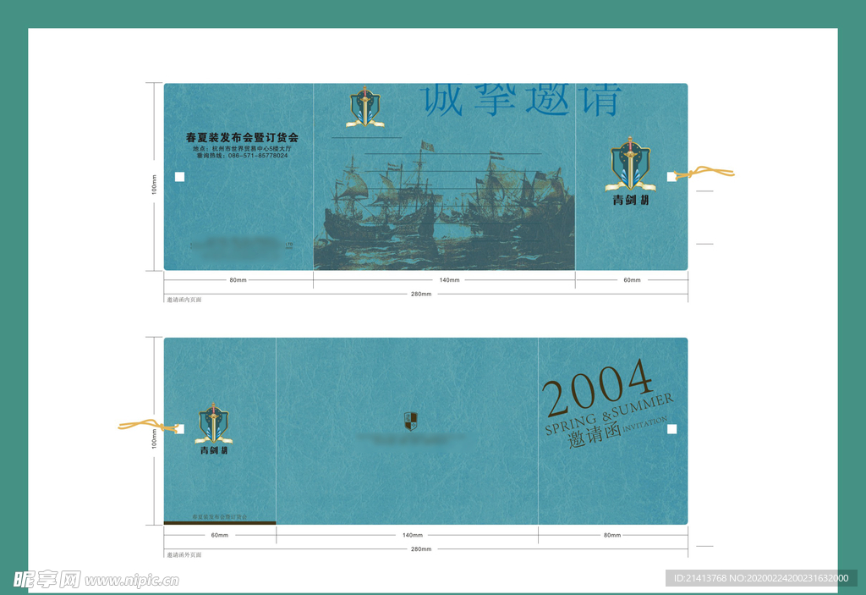Click the white punch hole under the inner-page hotline text

point(179,177)
